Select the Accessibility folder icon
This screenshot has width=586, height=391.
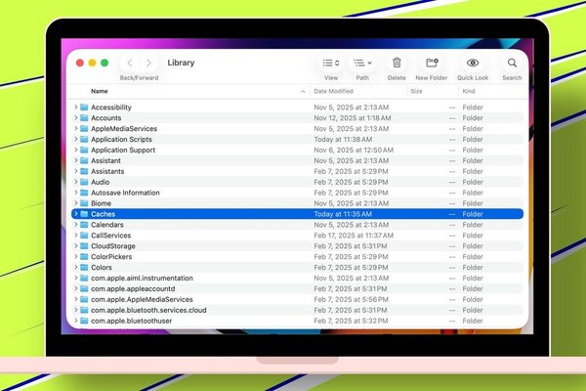pos(84,107)
